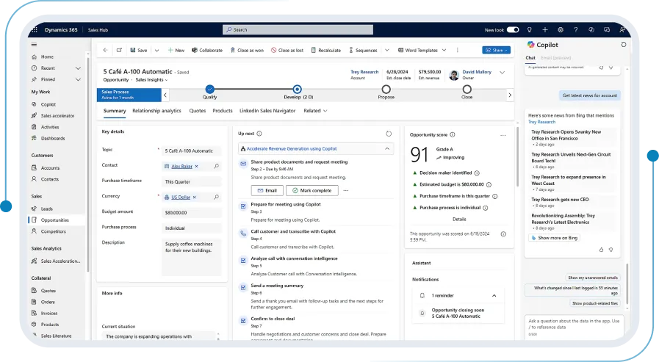
Task: Open record in new window icon
Action: [x=119, y=50]
